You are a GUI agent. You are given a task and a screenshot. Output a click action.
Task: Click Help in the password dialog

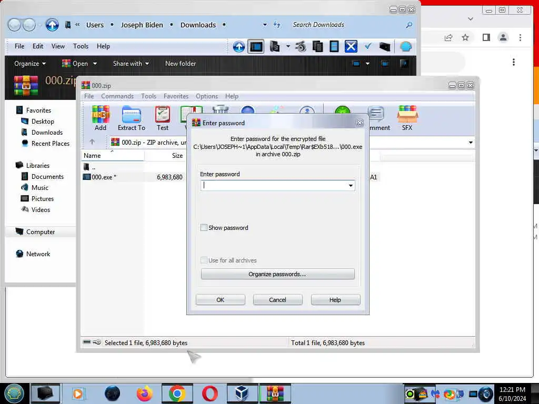(335, 299)
